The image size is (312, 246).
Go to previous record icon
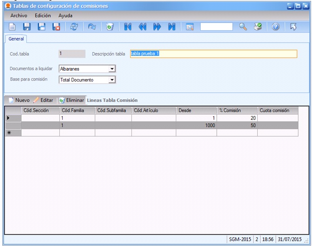[142, 27]
